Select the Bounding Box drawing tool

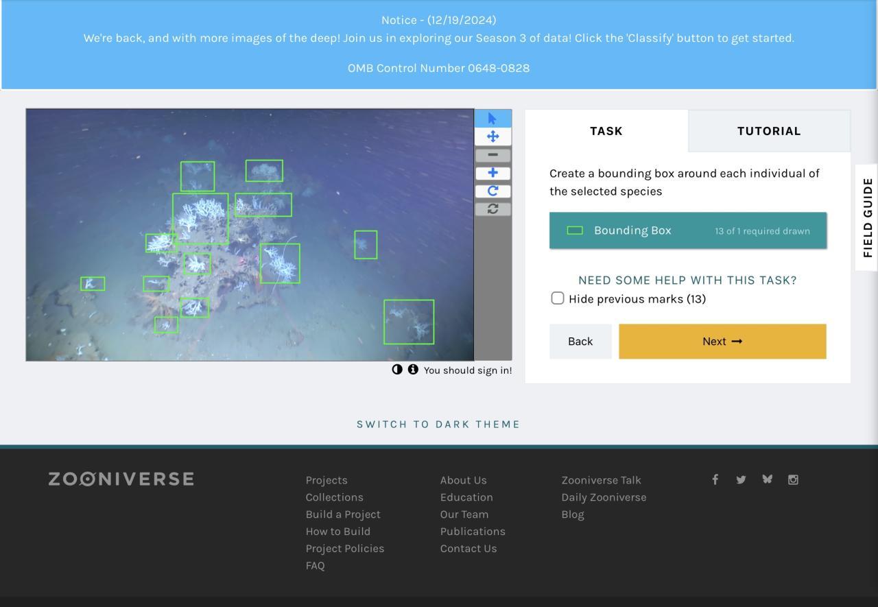(688, 230)
